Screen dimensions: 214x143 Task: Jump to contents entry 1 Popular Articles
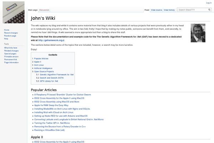tap(40, 59)
